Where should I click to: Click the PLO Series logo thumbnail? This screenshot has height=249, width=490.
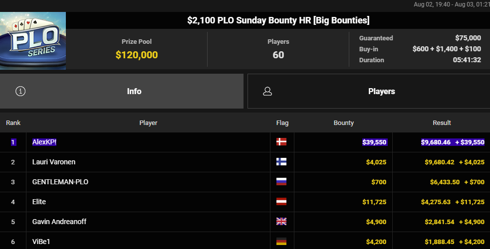coord(33,40)
